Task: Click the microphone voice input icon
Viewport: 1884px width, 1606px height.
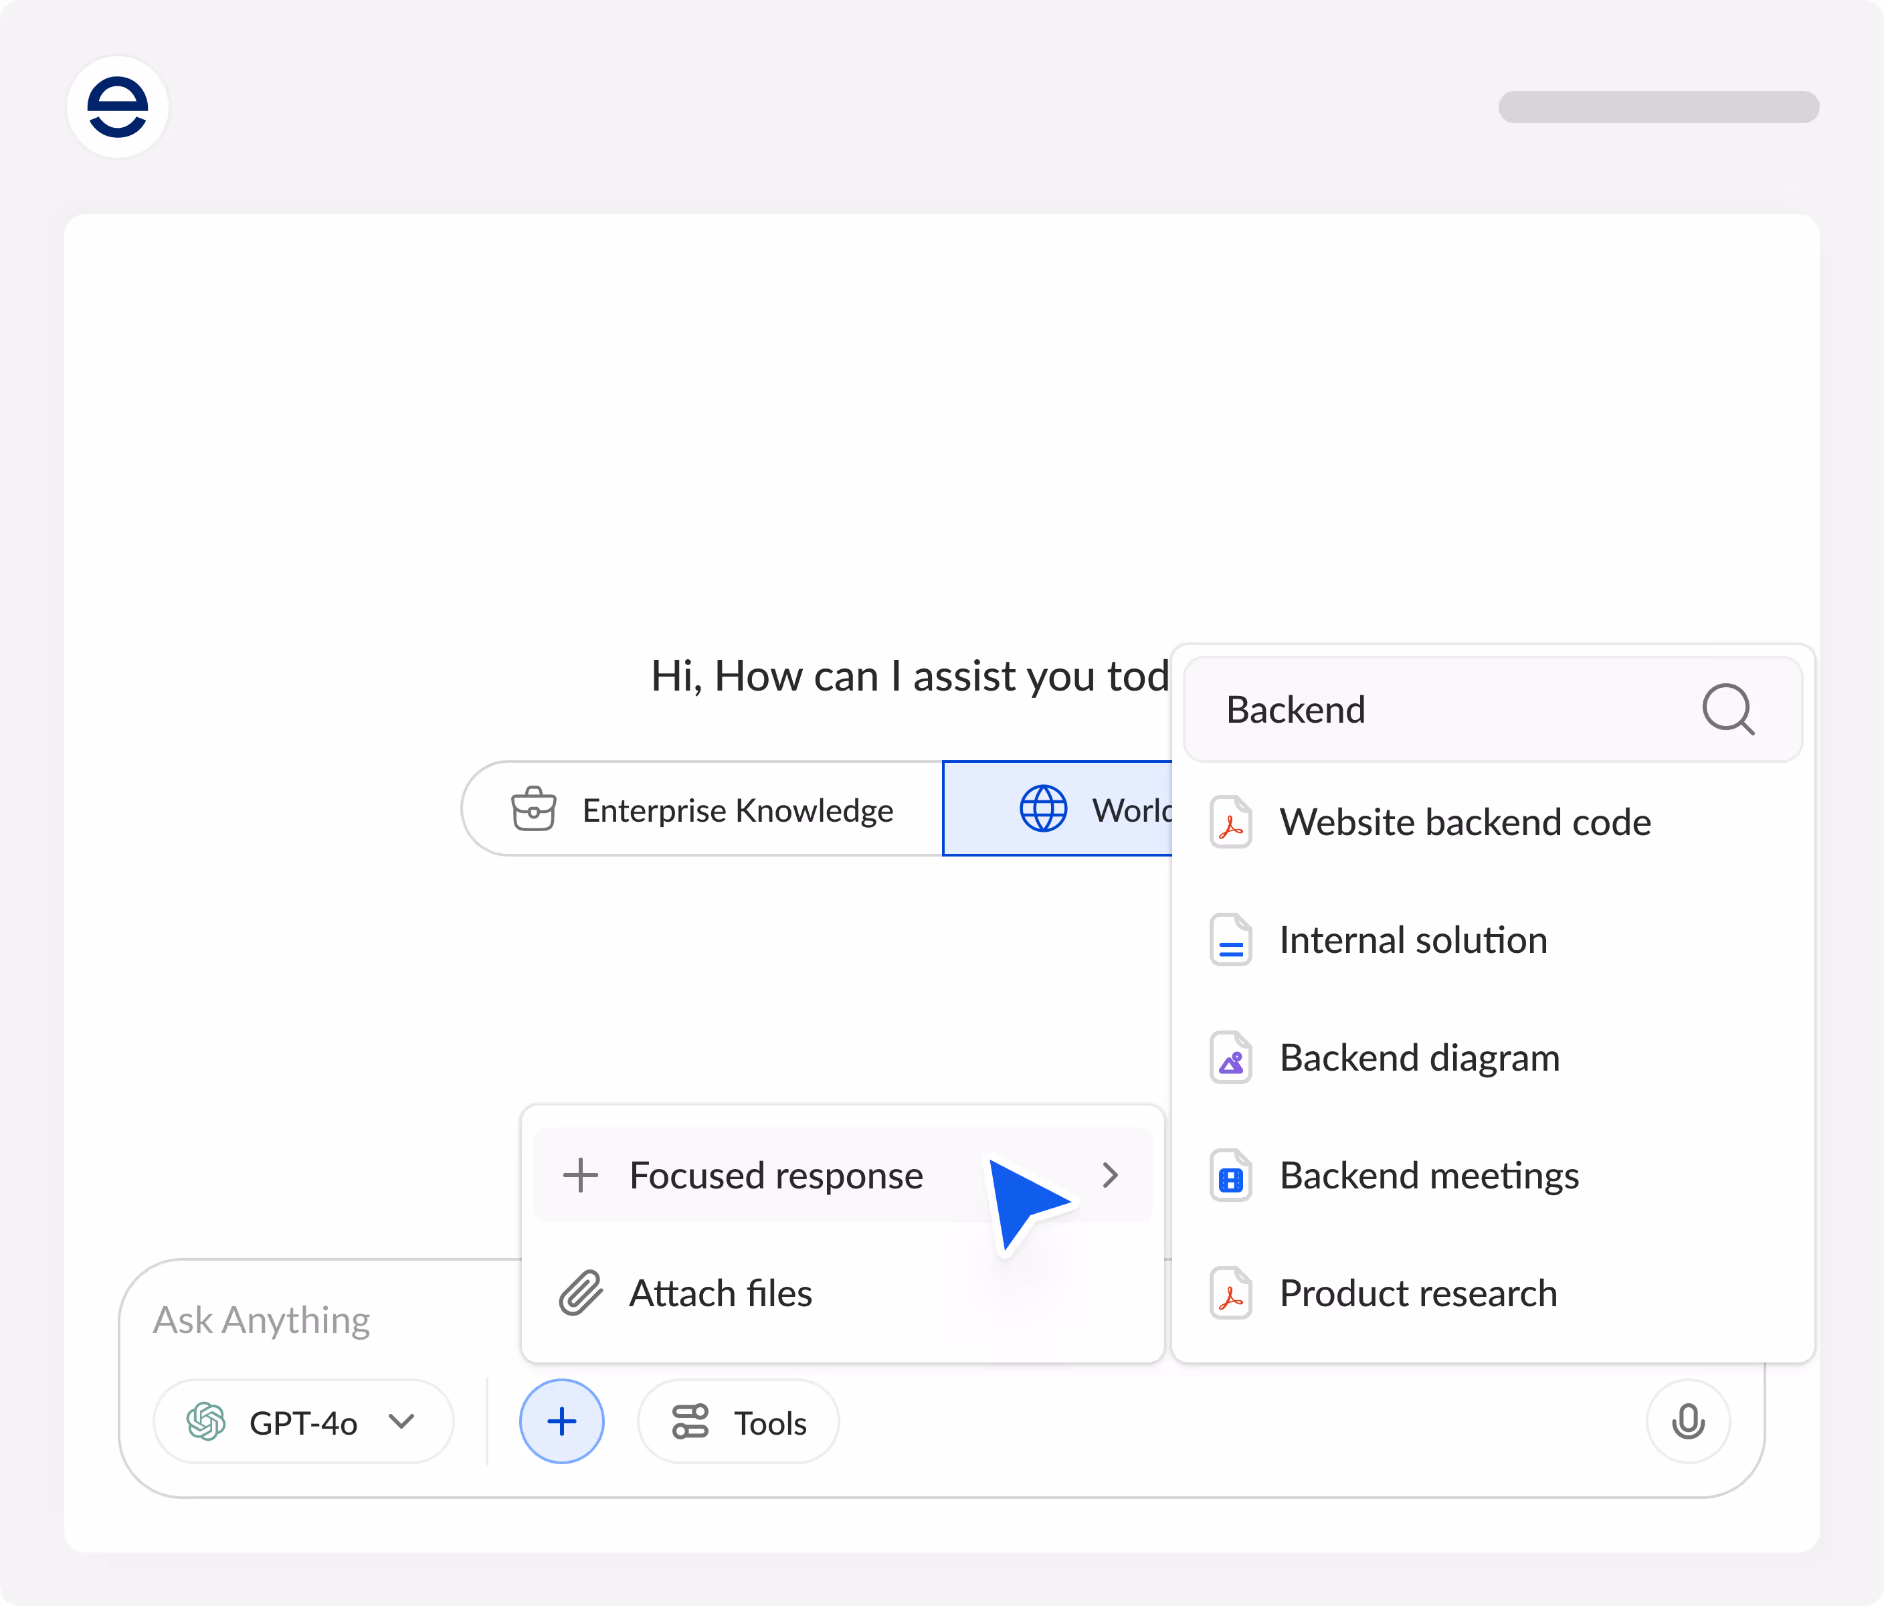Action: [x=1687, y=1421]
